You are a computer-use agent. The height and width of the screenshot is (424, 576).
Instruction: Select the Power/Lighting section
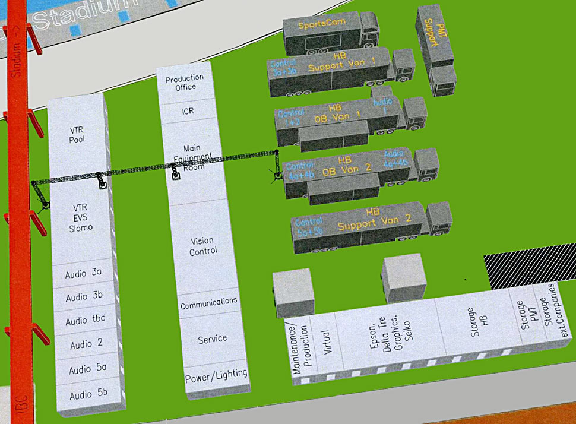(x=216, y=375)
